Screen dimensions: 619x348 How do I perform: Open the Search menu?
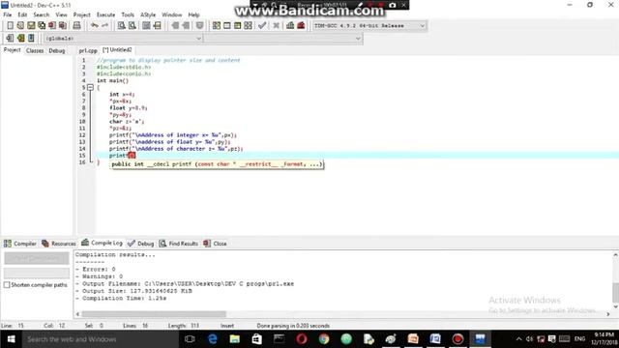point(41,14)
